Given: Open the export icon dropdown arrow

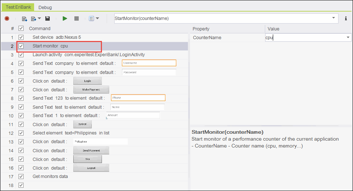Looking at the screenshot, I should [39, 18].
